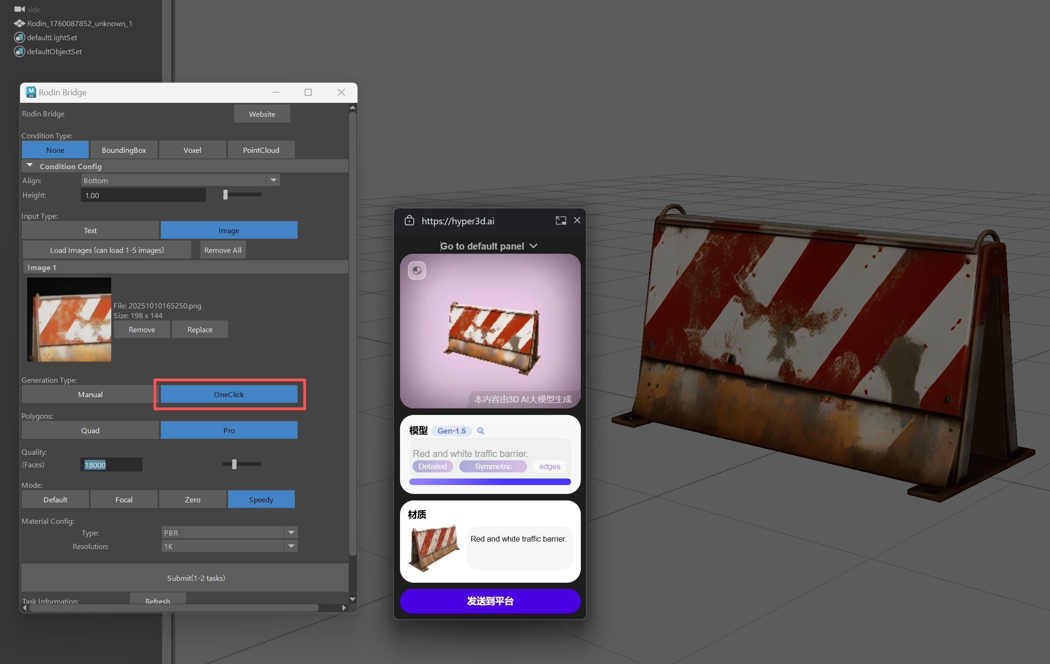Select the Symmetric tag

[493, 466]
